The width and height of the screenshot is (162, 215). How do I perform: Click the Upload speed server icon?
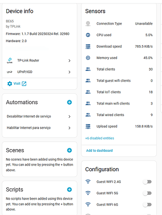(x=88, y=126)
